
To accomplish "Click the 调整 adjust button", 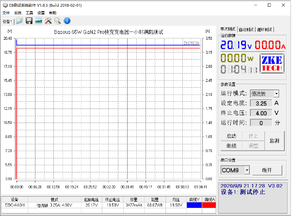I will point(254,146).
